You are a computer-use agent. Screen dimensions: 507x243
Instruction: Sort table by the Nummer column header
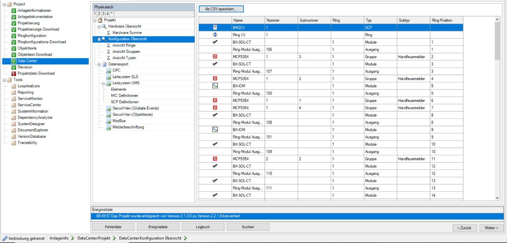click(281, 21)
